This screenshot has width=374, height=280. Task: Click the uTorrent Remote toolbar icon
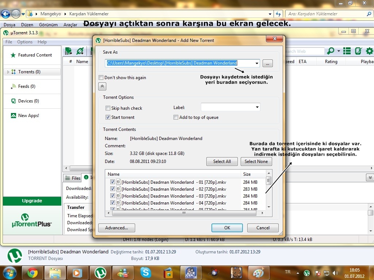click(358, 51)
